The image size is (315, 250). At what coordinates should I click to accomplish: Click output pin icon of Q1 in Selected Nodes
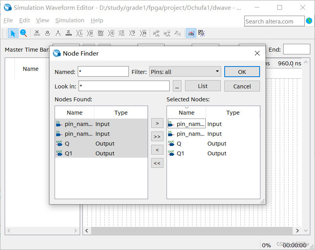[x=171, y=153]
